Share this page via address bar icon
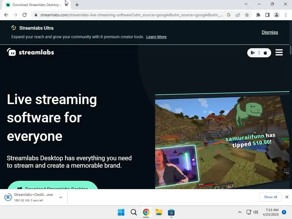This screenshot has height=219, width=292. click(x=238, y=15)
